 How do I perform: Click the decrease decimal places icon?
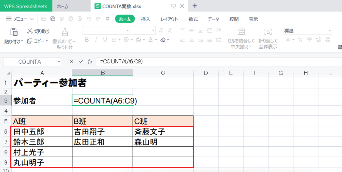(x=327, y=40)
